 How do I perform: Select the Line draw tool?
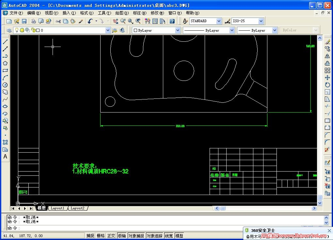coord(5,42)
